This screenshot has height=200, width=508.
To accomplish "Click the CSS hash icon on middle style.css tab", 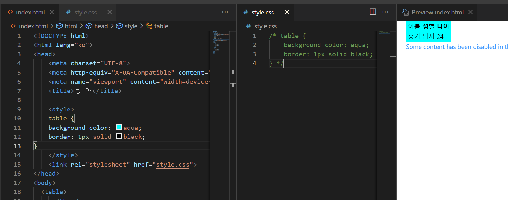I will (x=246, y=12).
